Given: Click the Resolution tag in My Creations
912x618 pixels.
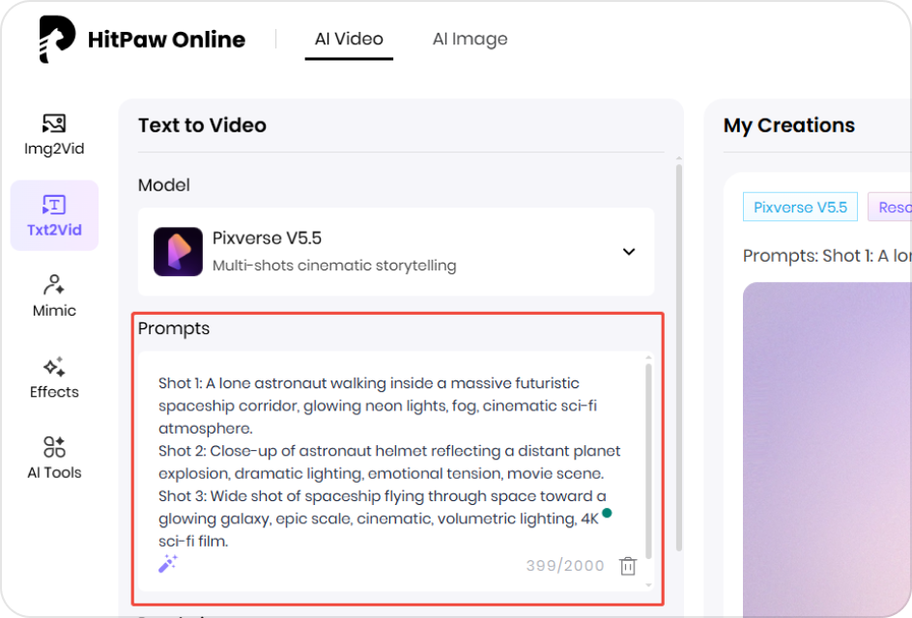Looking at the screenshot, I should 894,207.
